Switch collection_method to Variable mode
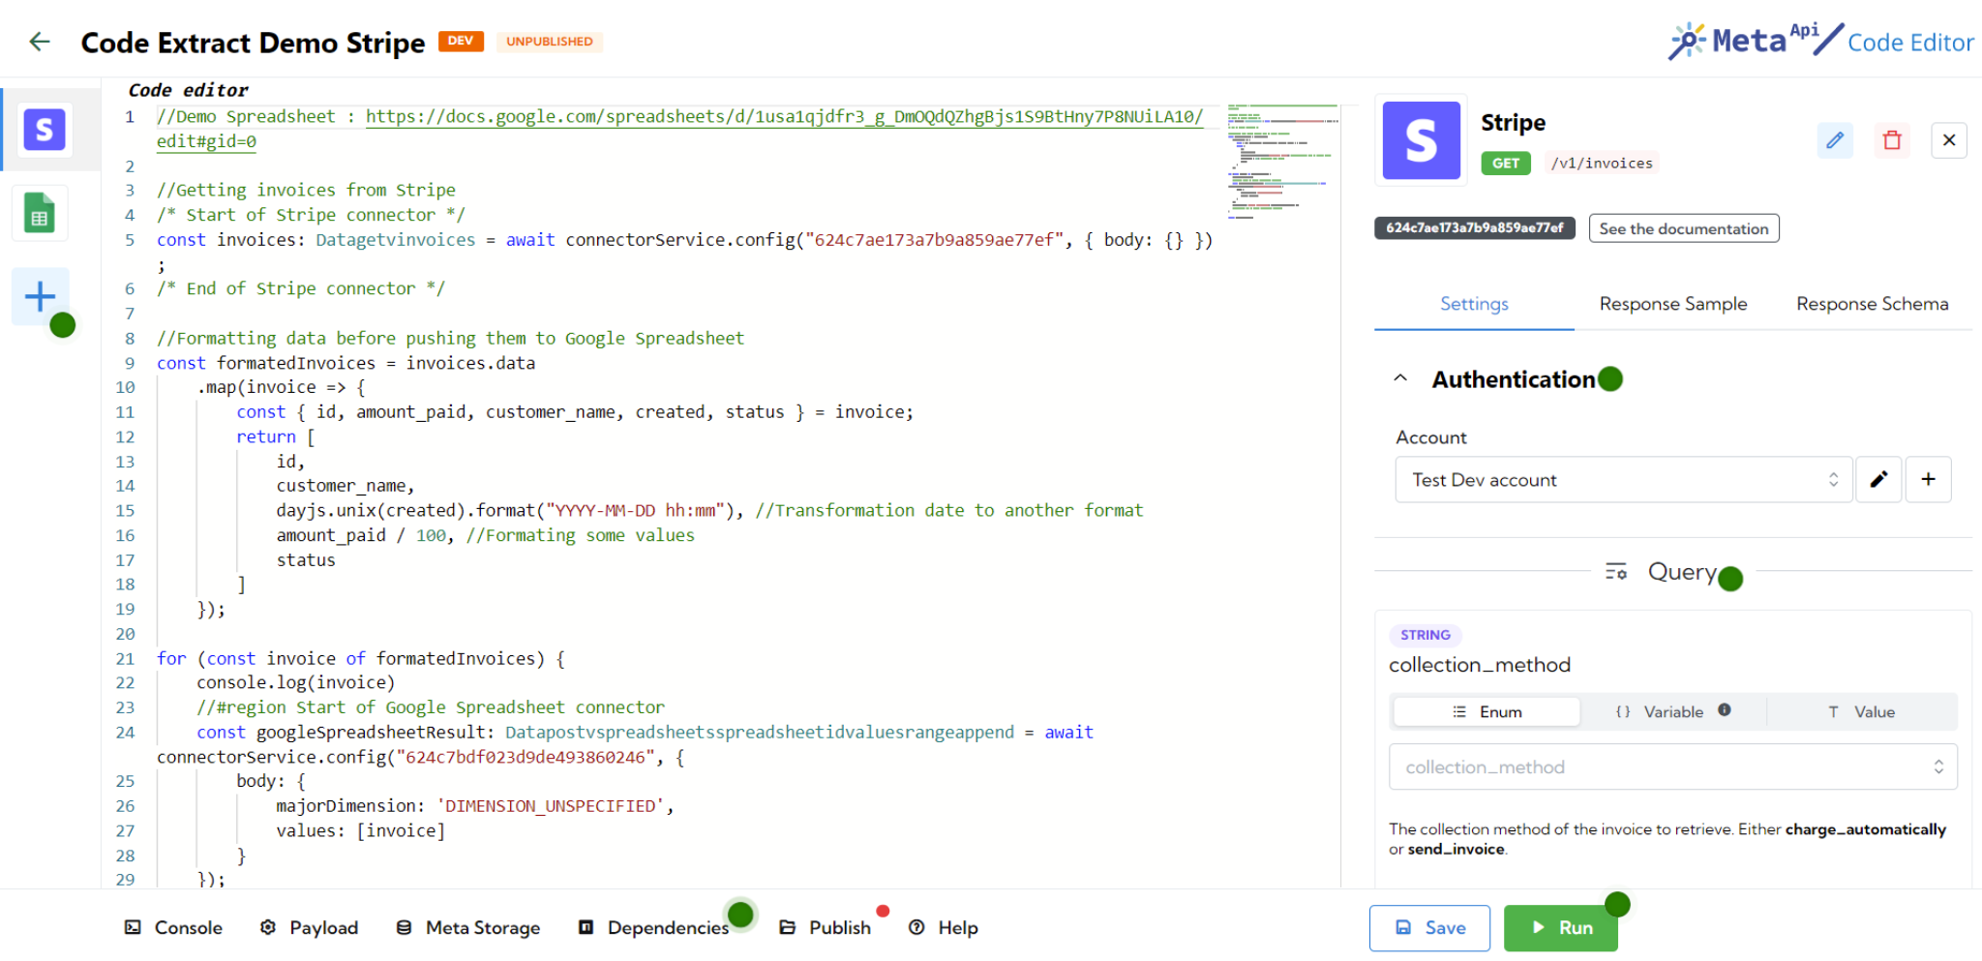The height and width of the screenshot is (961, 1982). (1672, 712)
